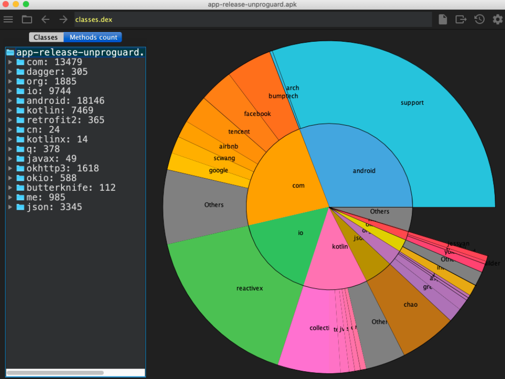Expand the io: 9744 tree node

(x=10, y=91)
